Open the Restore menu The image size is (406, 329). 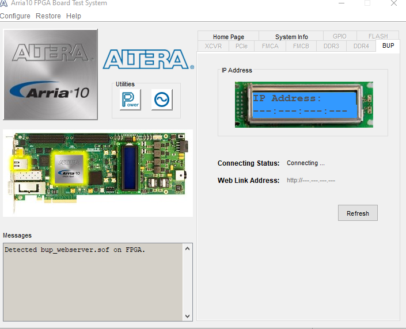48,16
